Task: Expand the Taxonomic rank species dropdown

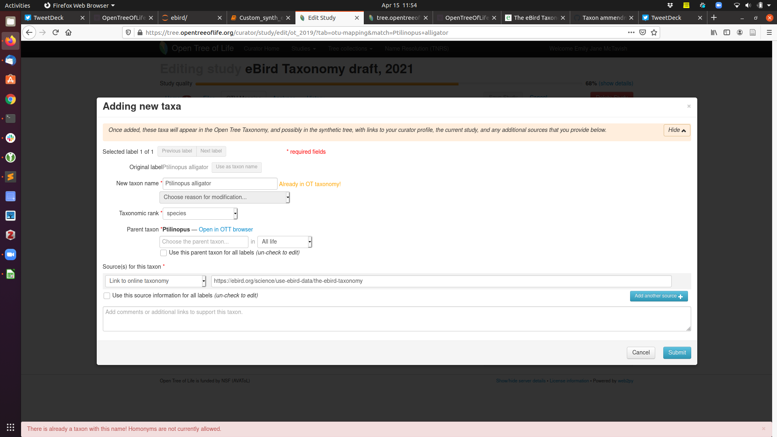Action: tap(200, 213)
